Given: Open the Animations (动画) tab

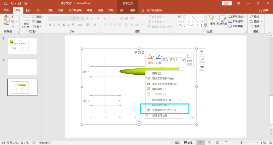Looking at the screenshot, I should (61, 10).
